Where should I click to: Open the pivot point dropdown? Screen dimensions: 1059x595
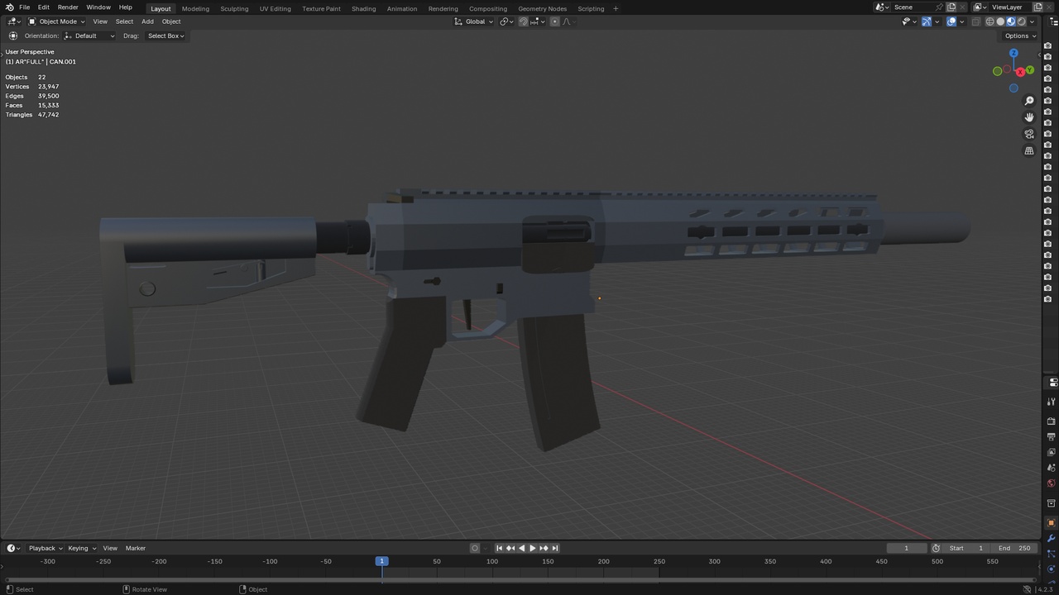pos(507,21)
